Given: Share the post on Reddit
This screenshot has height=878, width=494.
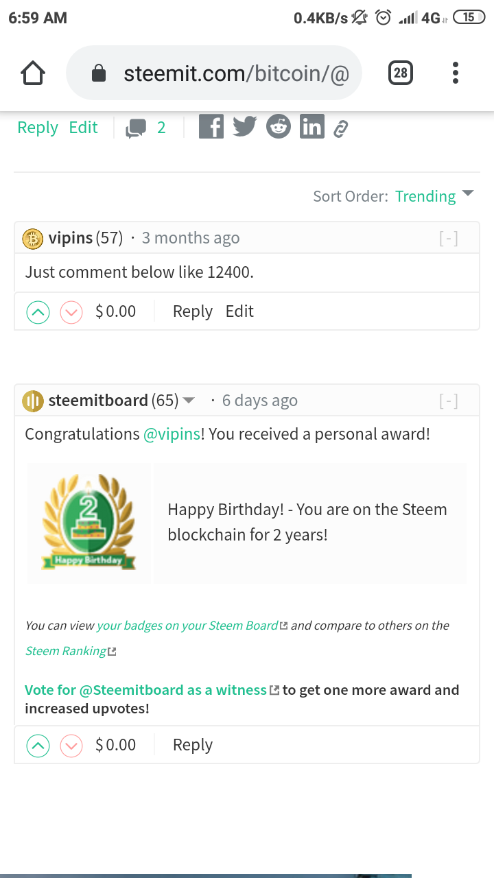Looking at the screenshot, I should pyautogui.click(x=278, y=126).
